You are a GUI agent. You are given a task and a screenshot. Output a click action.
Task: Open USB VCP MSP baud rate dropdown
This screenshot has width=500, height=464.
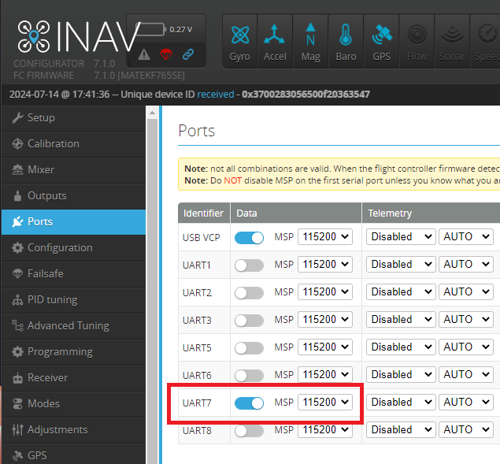pos(325,237)
